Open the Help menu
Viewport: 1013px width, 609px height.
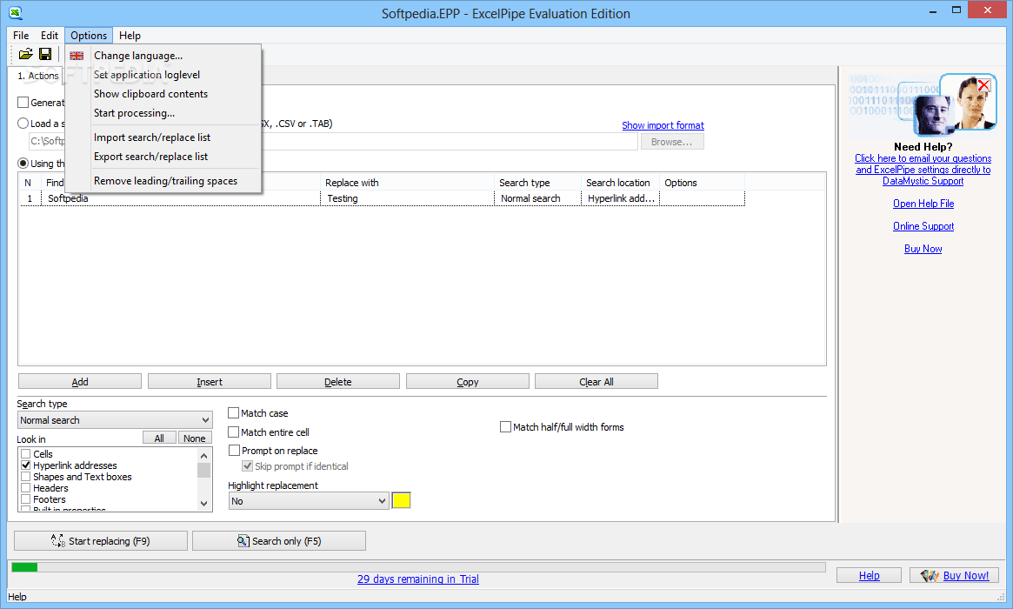point(130,36)
